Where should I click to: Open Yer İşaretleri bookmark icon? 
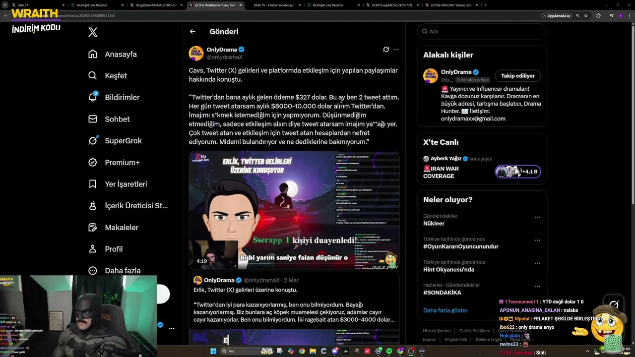(x=93, y=184)
